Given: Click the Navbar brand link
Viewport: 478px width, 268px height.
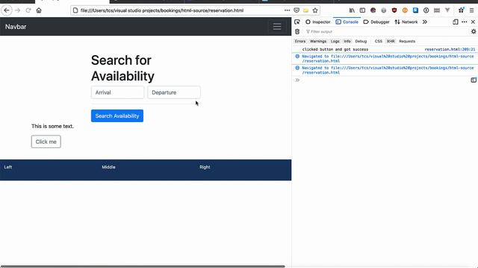Looking at the screenshot, I should pyautogui.click(x=16, y=27).
